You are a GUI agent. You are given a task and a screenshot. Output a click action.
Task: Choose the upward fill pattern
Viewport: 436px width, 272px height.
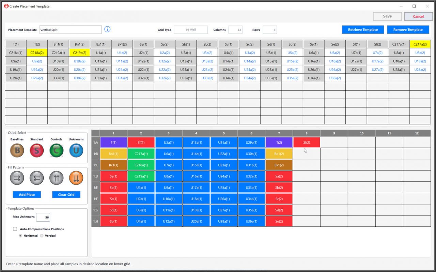point(56,178)
